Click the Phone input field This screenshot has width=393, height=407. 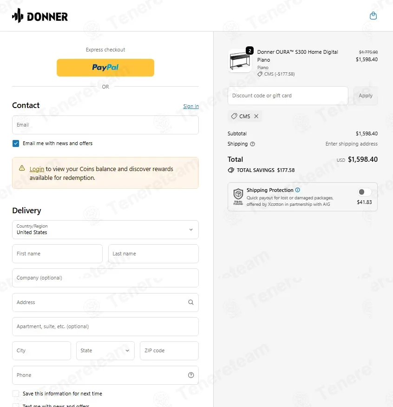click(x=105, y=375)
